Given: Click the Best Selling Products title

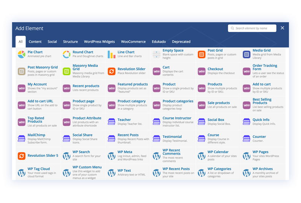Looking at the screenshot, I should 262,101.
